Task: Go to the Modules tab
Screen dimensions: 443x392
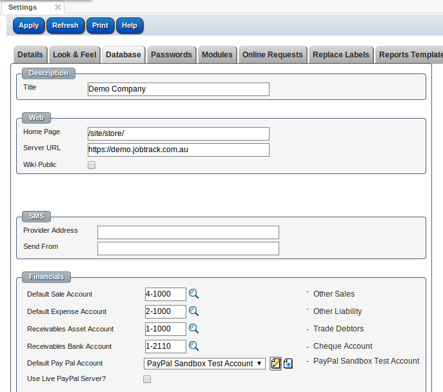Action: click(217, 55)
